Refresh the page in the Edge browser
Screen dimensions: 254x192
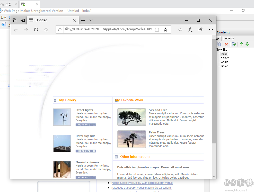(36, 30)
